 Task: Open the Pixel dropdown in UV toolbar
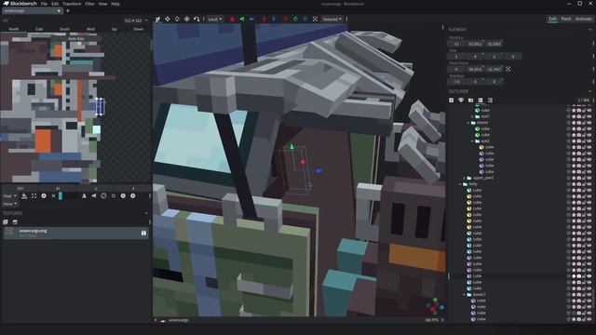click(x=9, y=196)
